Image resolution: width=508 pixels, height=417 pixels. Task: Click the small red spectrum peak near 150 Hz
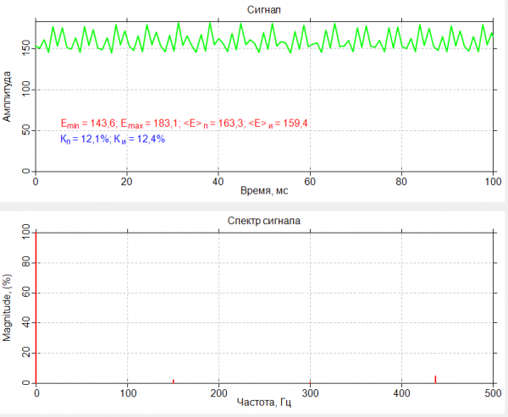(173, 381)
